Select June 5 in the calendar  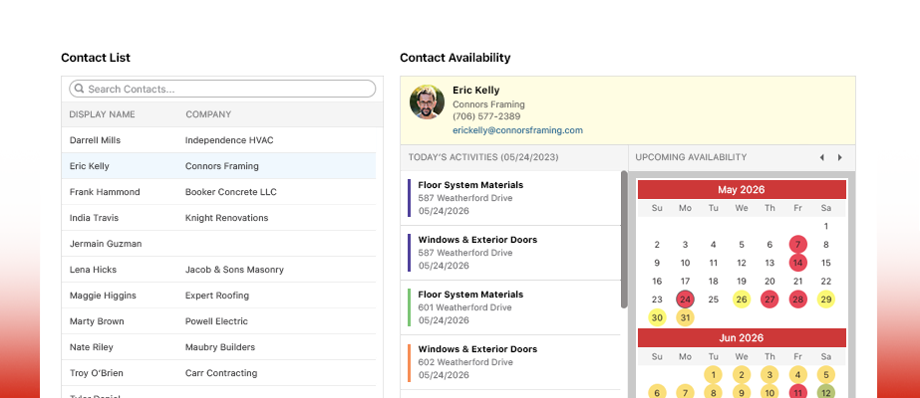tap(826, 375)
